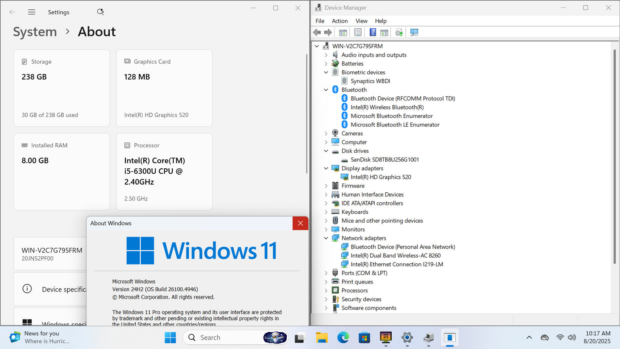Select Intel(R) HD Graphics 520 device

point(381,177)
